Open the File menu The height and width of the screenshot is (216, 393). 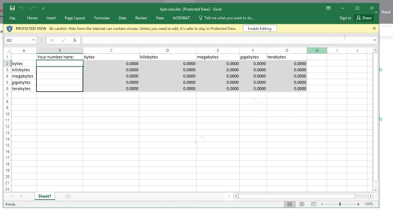click(12, 18)
